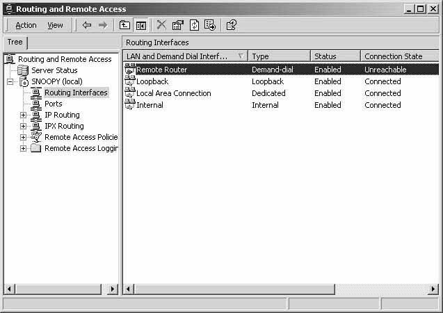Expand the Remote Access Policies node
Viewport: 443px width, 313px height.
point(24,137)
